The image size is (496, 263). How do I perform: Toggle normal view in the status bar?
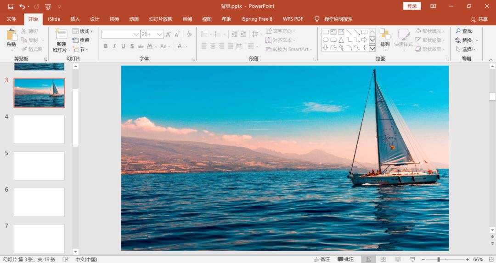pos(368,259)
